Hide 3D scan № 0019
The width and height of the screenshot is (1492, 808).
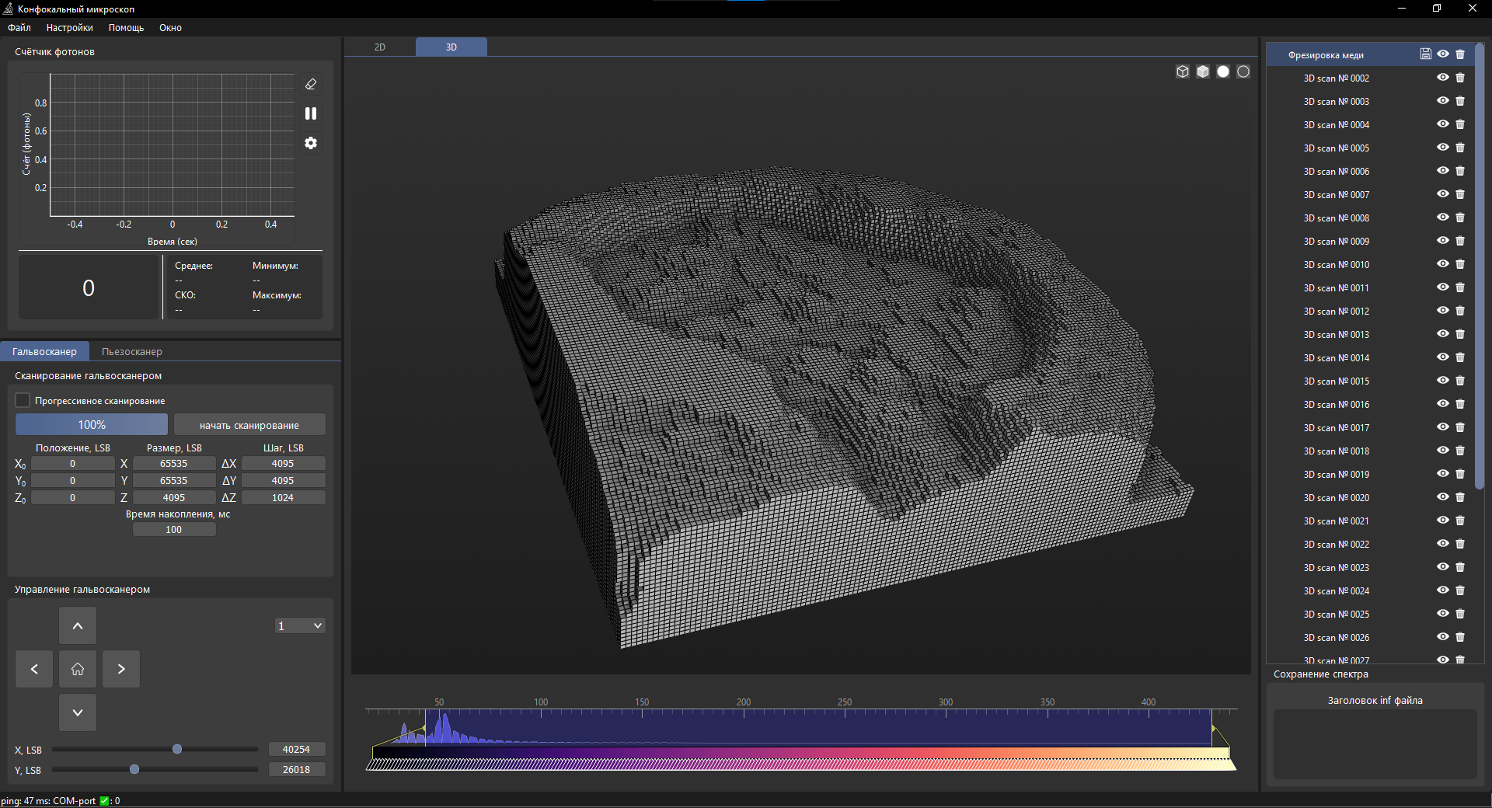click(x=1443, y=474)
